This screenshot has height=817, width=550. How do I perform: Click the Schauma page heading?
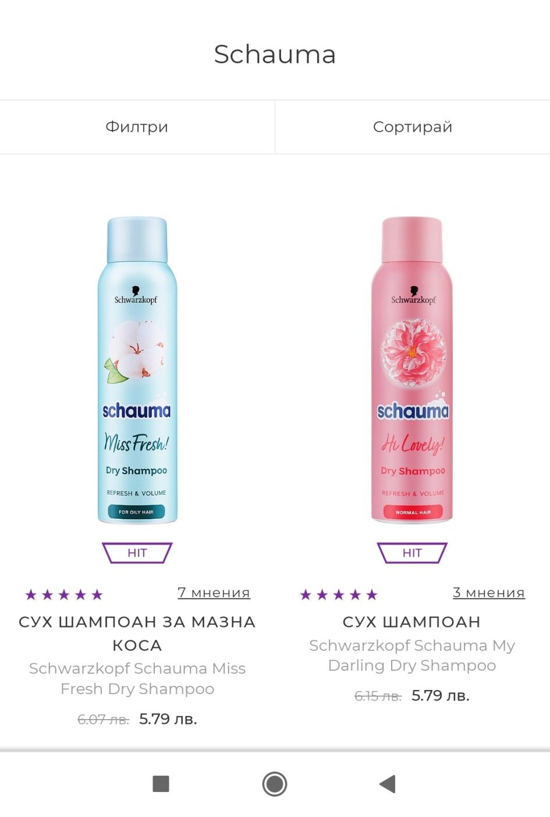click(275, 54)
